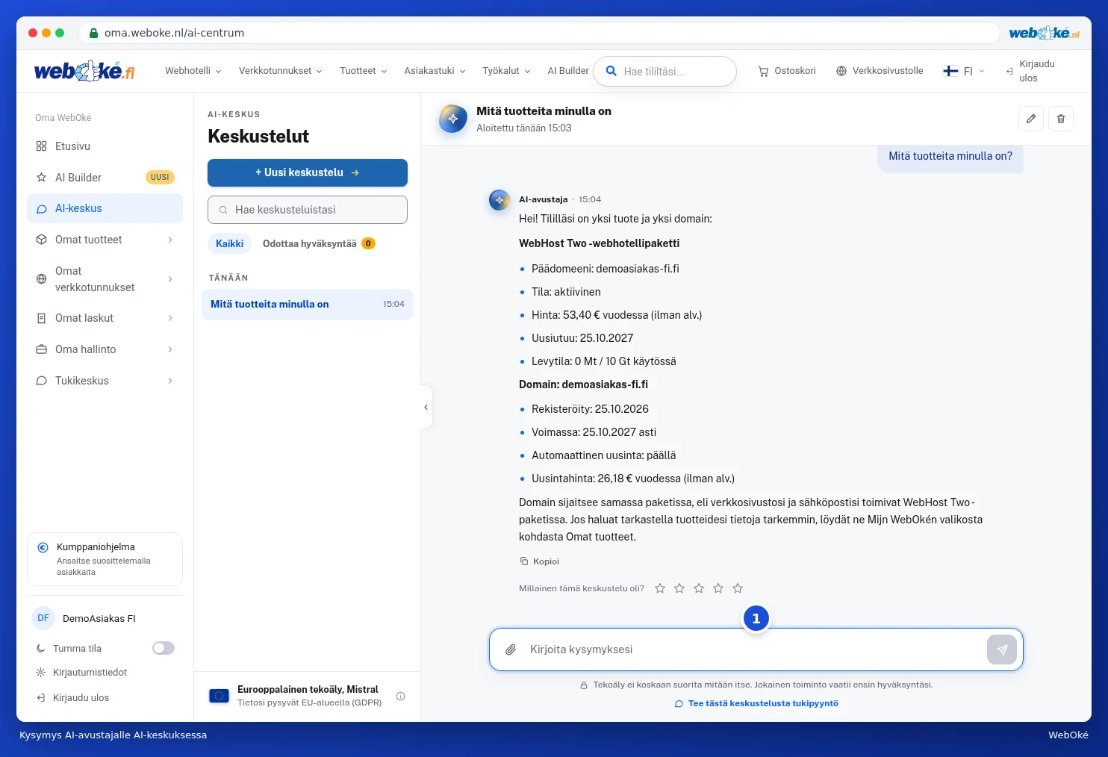
Task: Click Kirjaudu ulos in top bar
Action: (1030, 71)
